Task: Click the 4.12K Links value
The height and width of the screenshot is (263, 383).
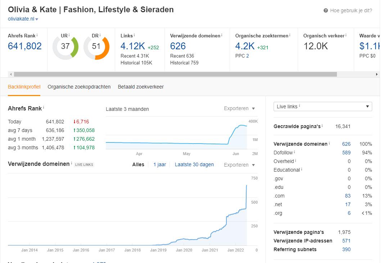Action: [x=132, y=46]
